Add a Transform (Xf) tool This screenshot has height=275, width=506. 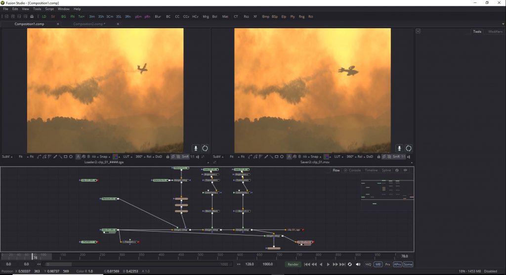255,16
